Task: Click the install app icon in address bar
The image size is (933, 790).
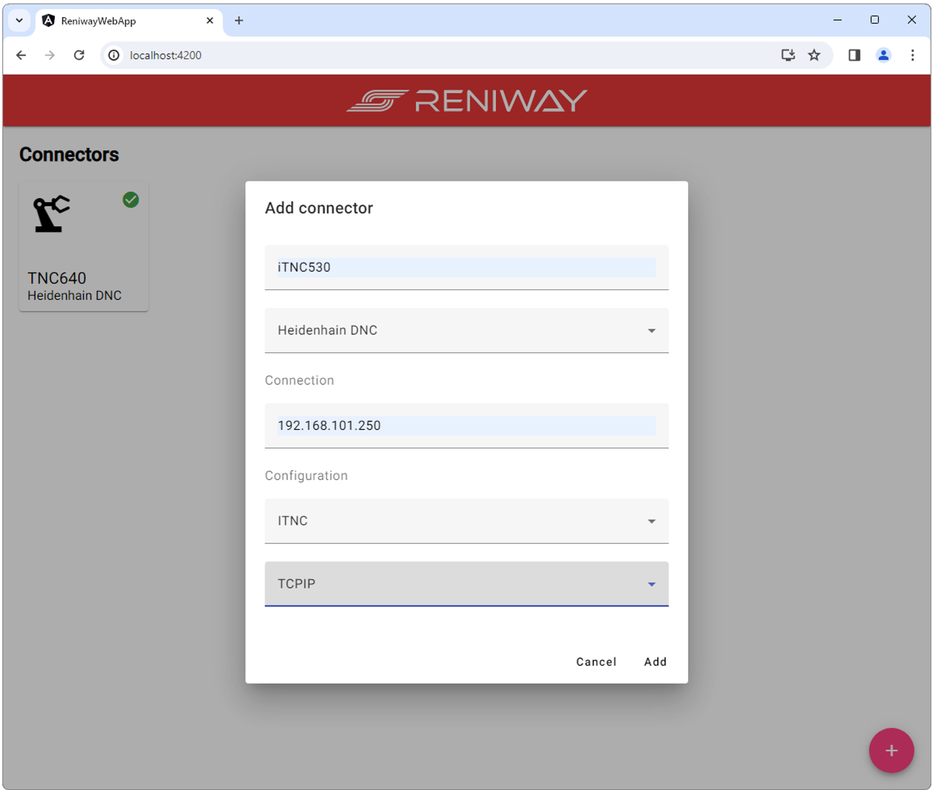Action: tap(788, 55)
